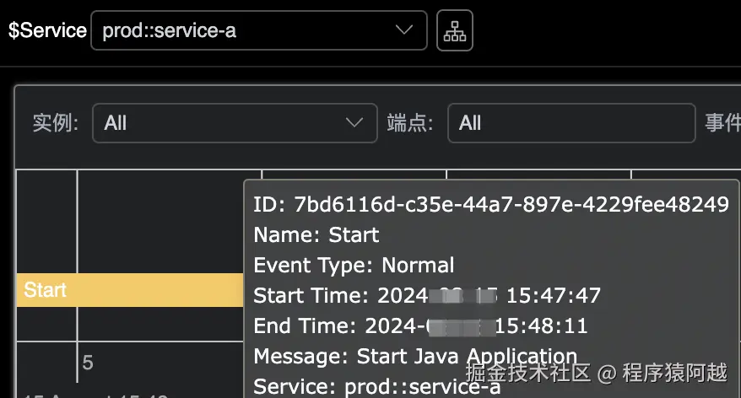Click the All value in 实例 field
This screenshot has height=398, width=741.
(x=116, y=123)
